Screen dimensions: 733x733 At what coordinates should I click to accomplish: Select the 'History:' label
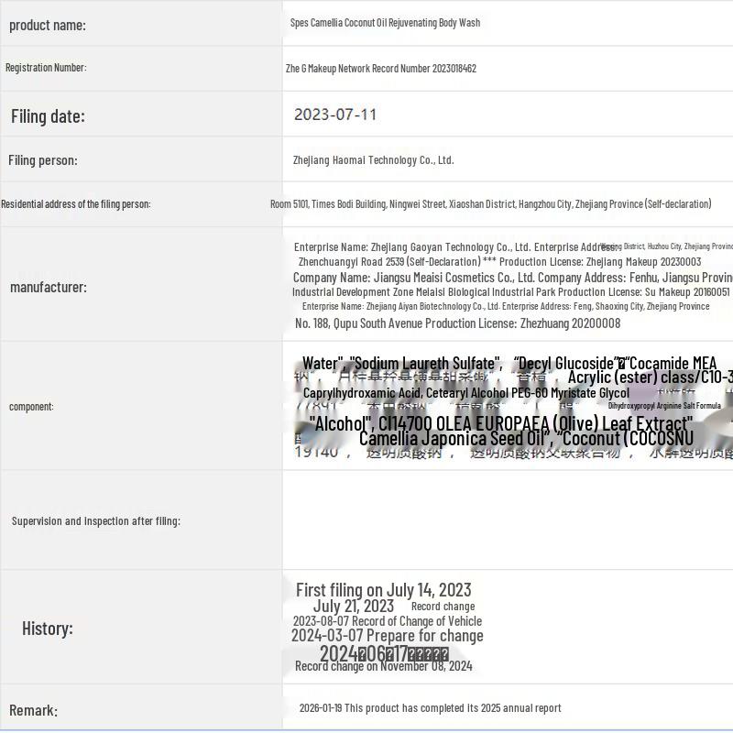tap(48, 629)
